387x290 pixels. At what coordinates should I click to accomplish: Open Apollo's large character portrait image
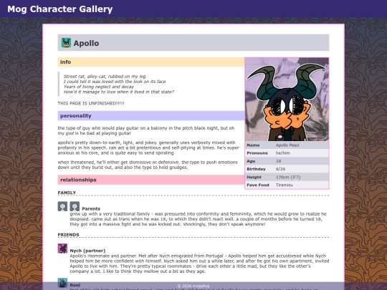coord(287,100)
